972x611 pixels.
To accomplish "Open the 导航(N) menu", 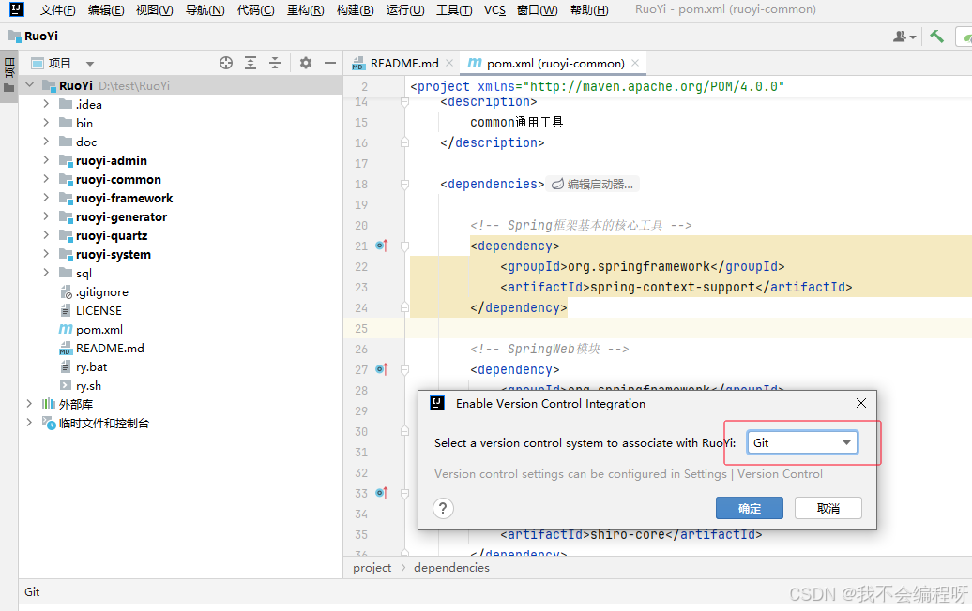I will pos(205,10).
